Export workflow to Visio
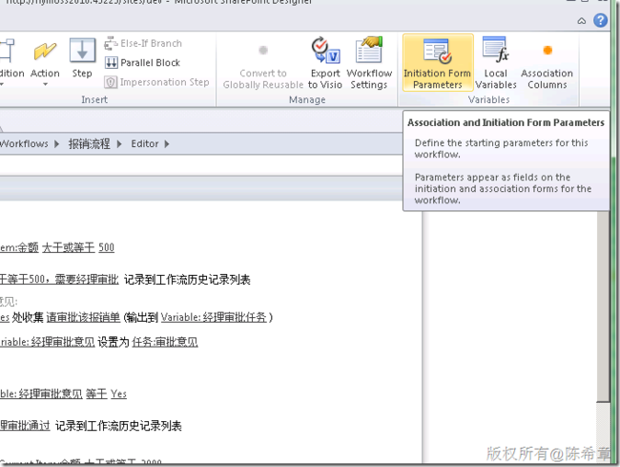Image resolution: width=620 pixels, height=467 pixels. pos(325,63)
